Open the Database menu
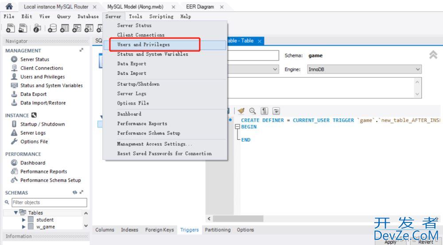 (88, 16)
